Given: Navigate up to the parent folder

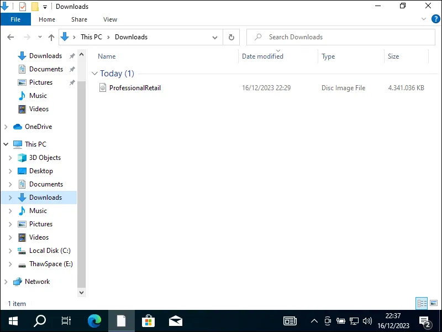Looking at the screenshot, I should pos(51,37).
